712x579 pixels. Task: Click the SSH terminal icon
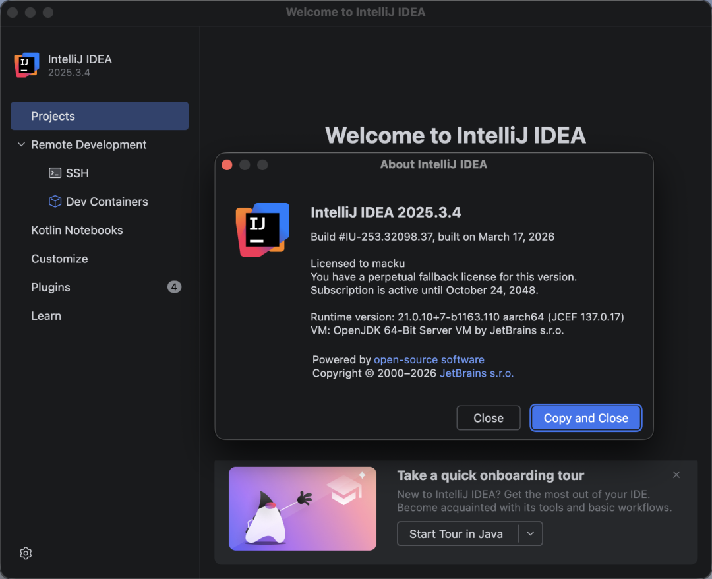[x=55, y=173]
